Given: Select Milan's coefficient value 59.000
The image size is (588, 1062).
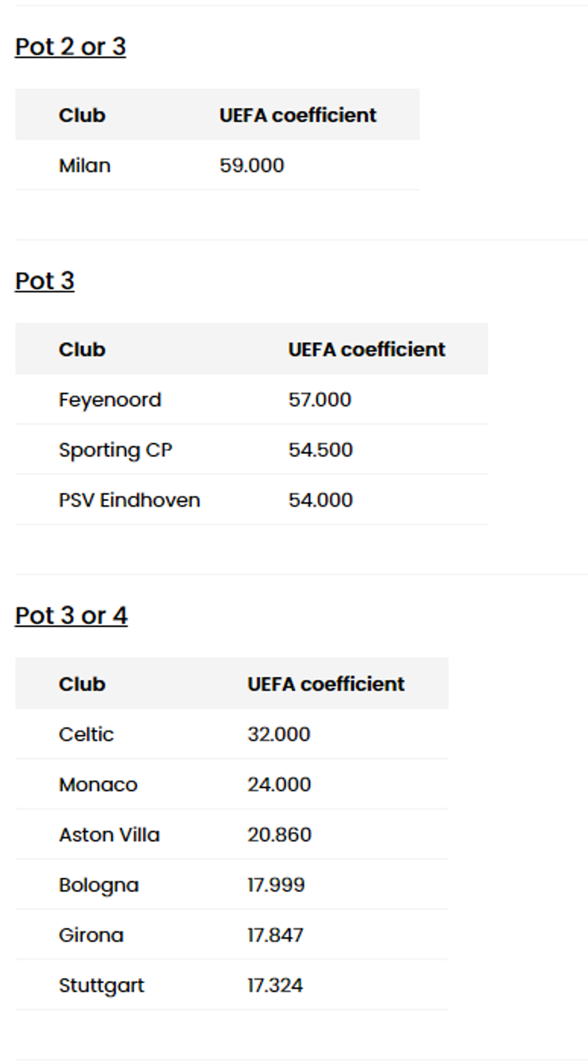Looking at the screenshot, I should [251, 165].
